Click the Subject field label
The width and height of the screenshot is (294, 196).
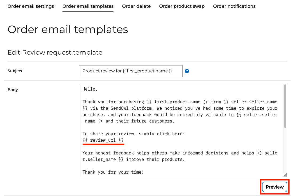[x=15, y=71]
